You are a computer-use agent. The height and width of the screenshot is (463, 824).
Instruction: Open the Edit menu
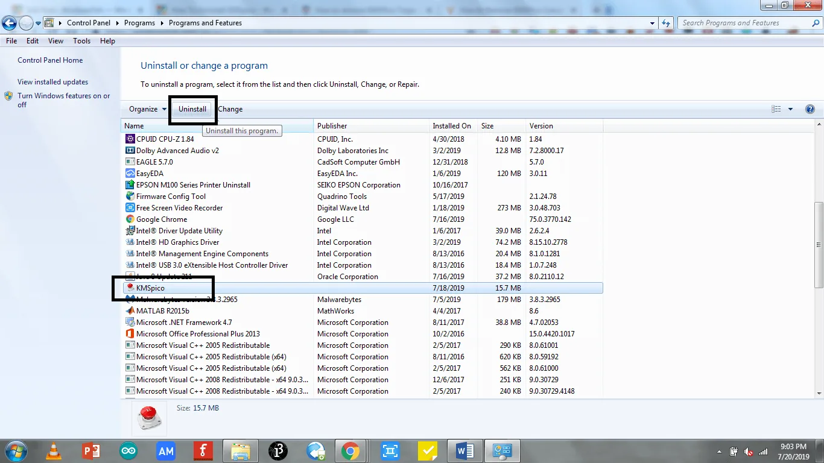pos(33,41)
